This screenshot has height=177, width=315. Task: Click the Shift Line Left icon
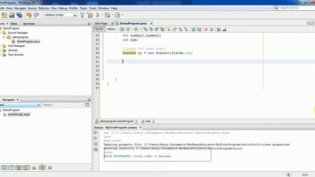point(193,29)
